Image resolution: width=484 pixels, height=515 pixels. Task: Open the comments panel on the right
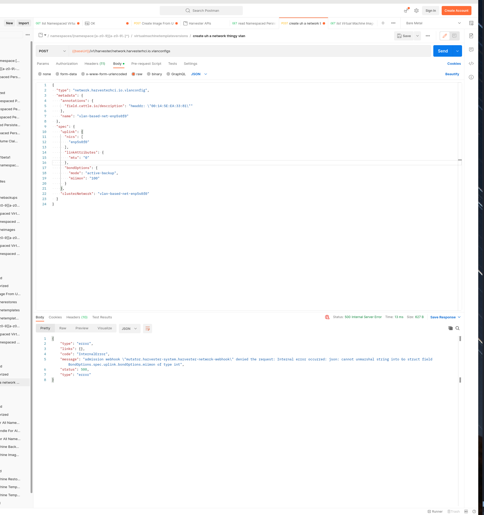(x=471, y=50)
